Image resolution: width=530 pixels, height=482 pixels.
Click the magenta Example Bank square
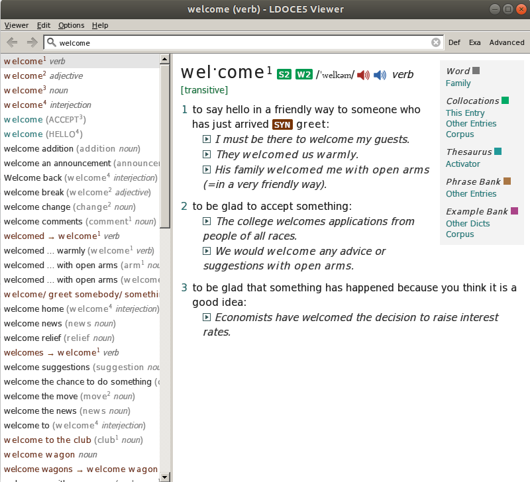515,211
